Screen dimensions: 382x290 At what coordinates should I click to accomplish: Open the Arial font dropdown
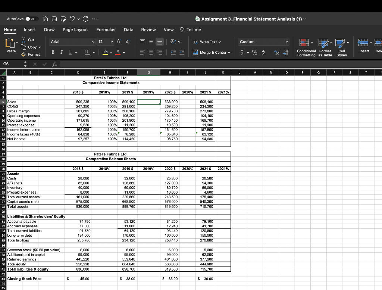click(72, 41)
